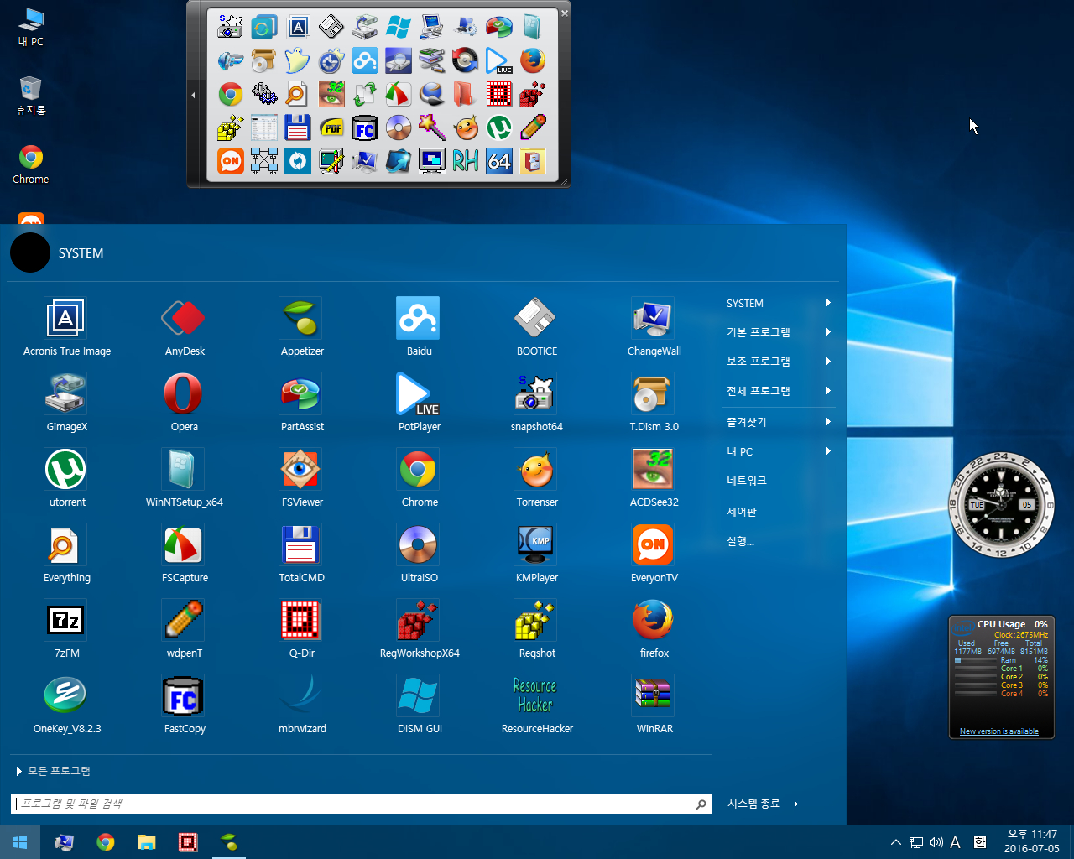Open Everything search in start menu
This screenshot has width=1074, height=859.
67,554
